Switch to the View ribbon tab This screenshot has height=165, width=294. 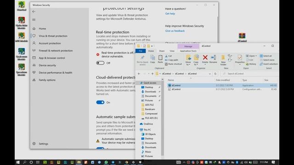point(172,51)
